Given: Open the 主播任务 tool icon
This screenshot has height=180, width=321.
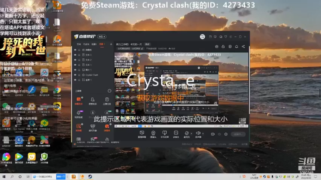Looking at the screenshot, I should 107,101.
